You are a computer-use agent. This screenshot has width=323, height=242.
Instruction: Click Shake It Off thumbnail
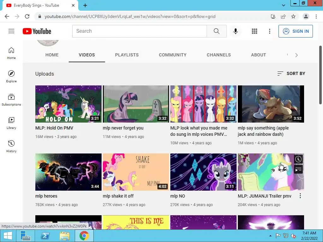click(136, 172)
